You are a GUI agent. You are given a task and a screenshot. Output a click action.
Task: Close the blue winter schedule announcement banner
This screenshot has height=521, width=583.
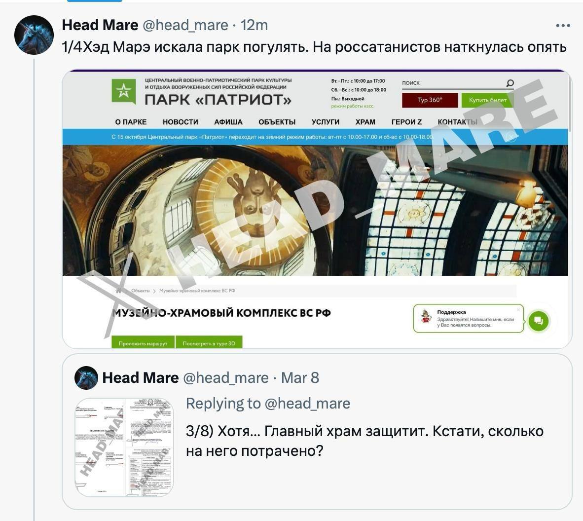(x=511, y=137)
